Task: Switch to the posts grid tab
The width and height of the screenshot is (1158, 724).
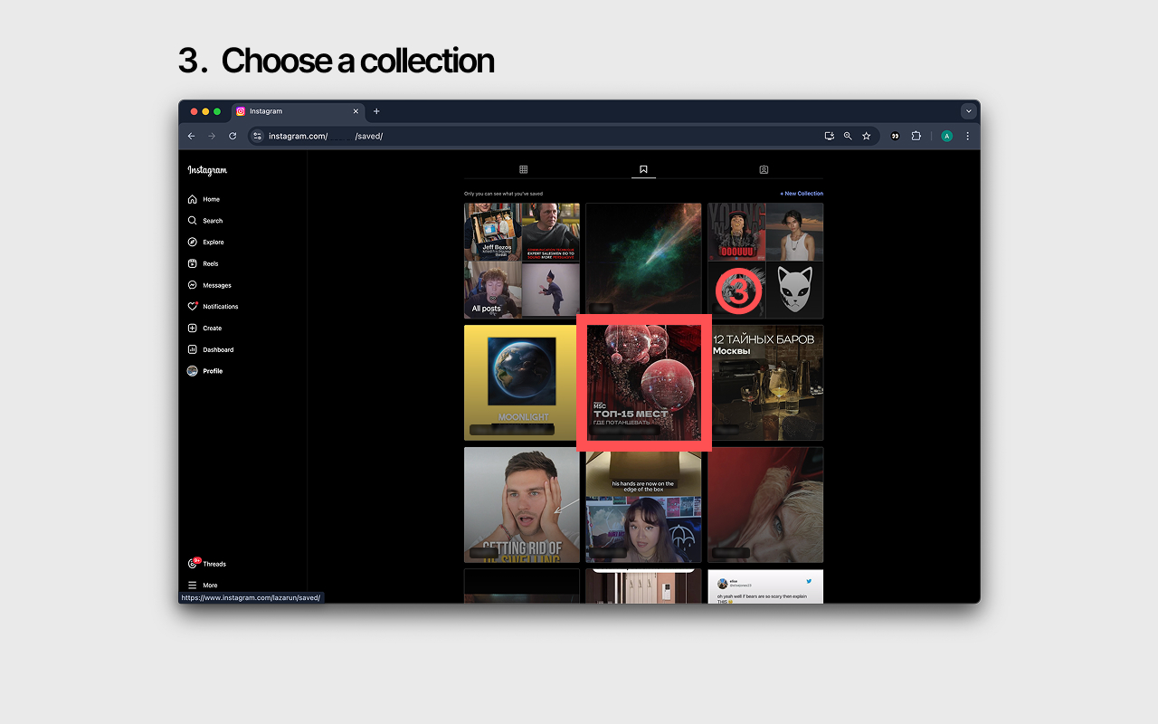Action: pyautogui.click(x=523, y=169)
